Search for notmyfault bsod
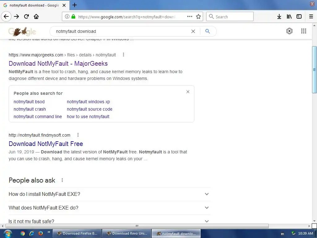 click(x=29, y=102)
